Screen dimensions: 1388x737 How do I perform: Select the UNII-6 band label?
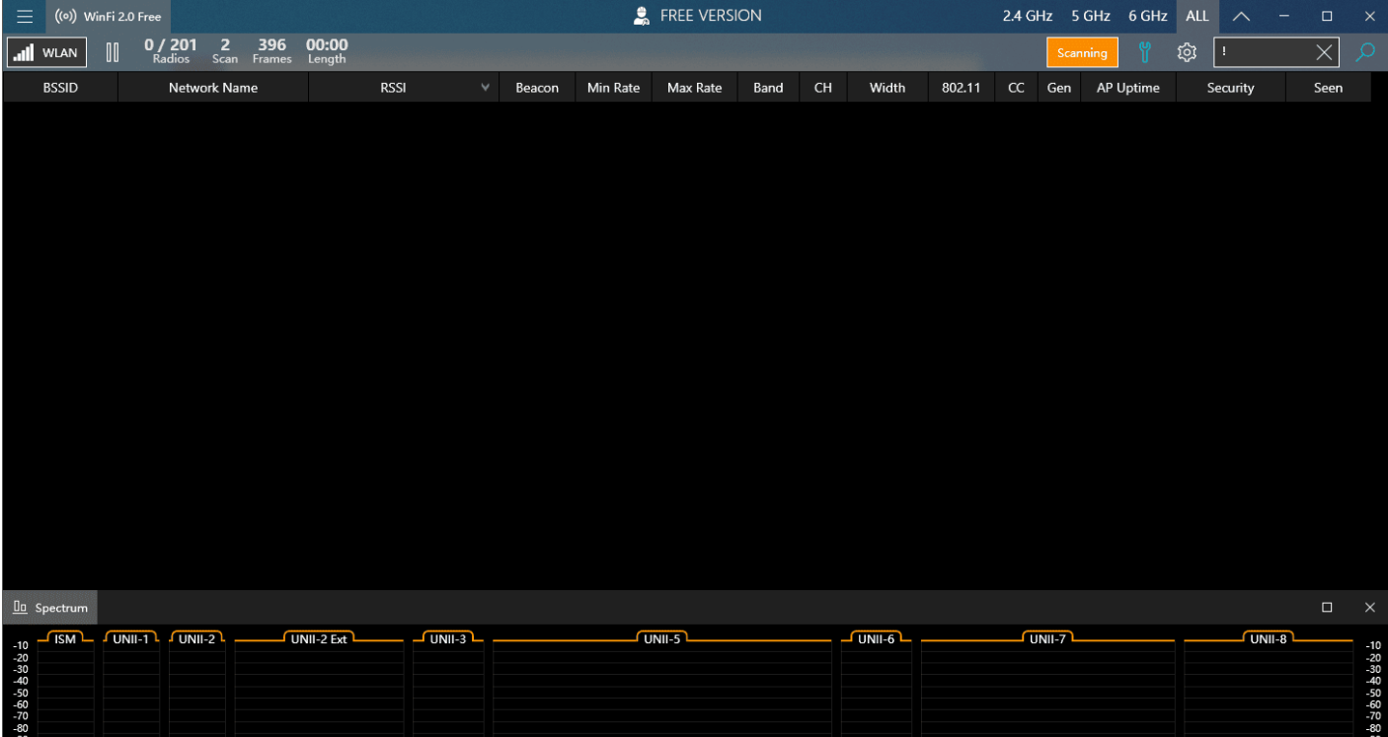876,639
